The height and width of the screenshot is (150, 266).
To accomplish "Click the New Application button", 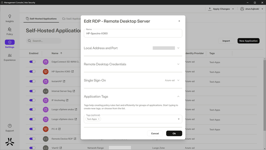I will click(x=248, y=41).
